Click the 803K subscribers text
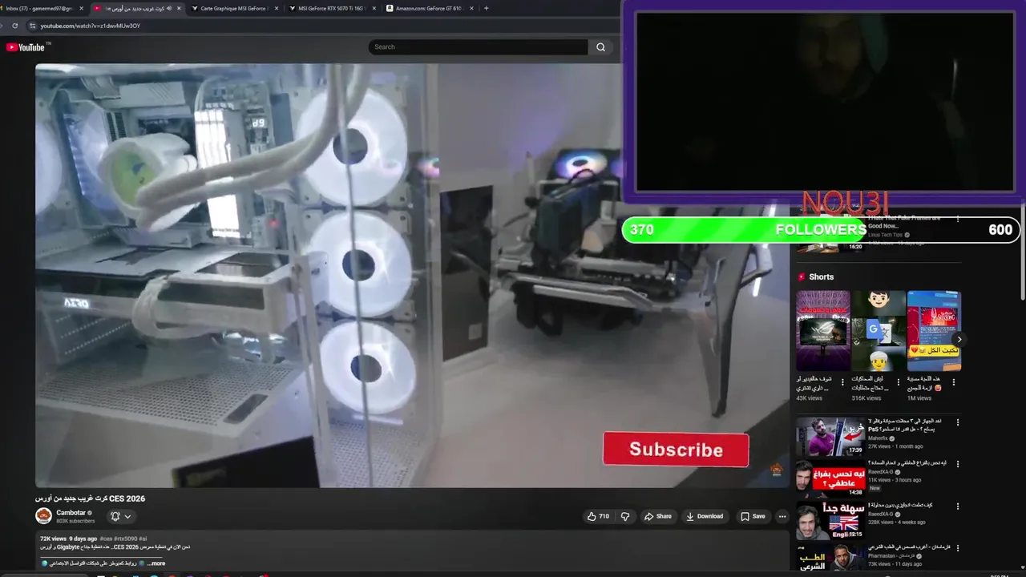This screenshot has height=577, width=1026. [x=75, y=521]
